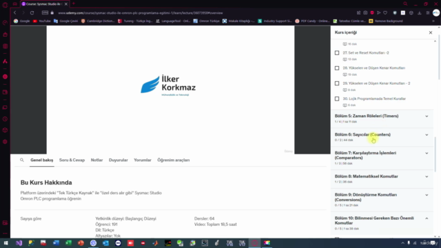
Task: Click the video player İlker Korkmaz logo area
Action: [168, 85]
